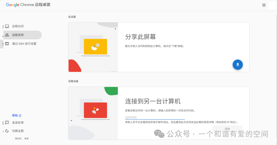Click the text starting 要允许他人访问和控制此计算机

pos(155,46)
